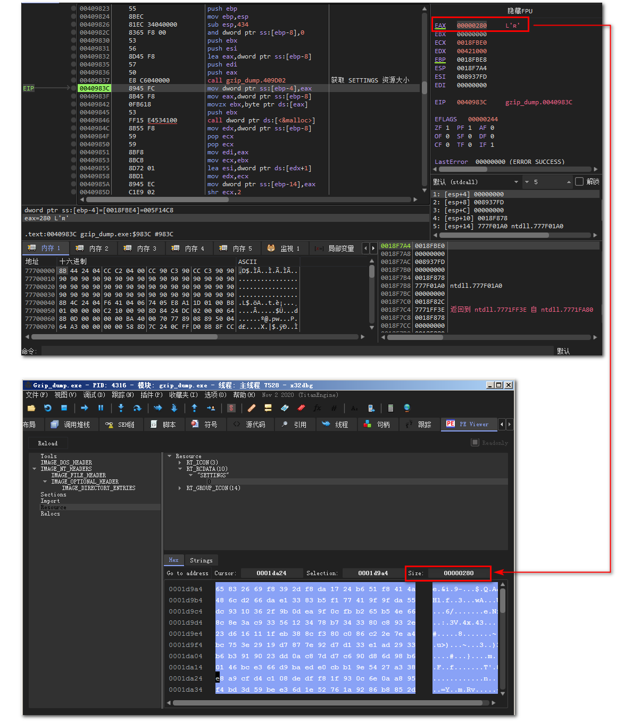Open the 插件(P) menu

click(x=152, y=395)
